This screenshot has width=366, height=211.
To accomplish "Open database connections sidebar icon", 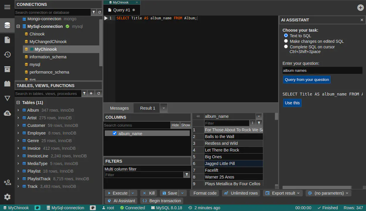I will pyautogui.click(x=7, y=25).
